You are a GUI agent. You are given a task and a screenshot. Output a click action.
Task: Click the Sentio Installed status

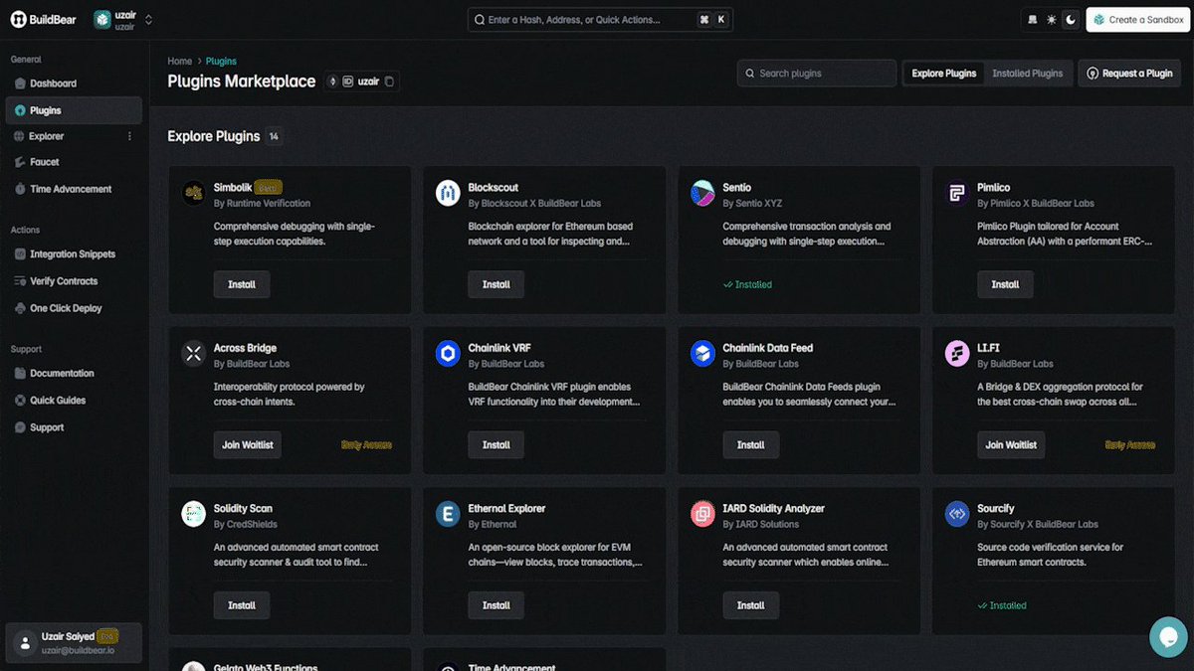pyautogui.click(x=748, y=284)
